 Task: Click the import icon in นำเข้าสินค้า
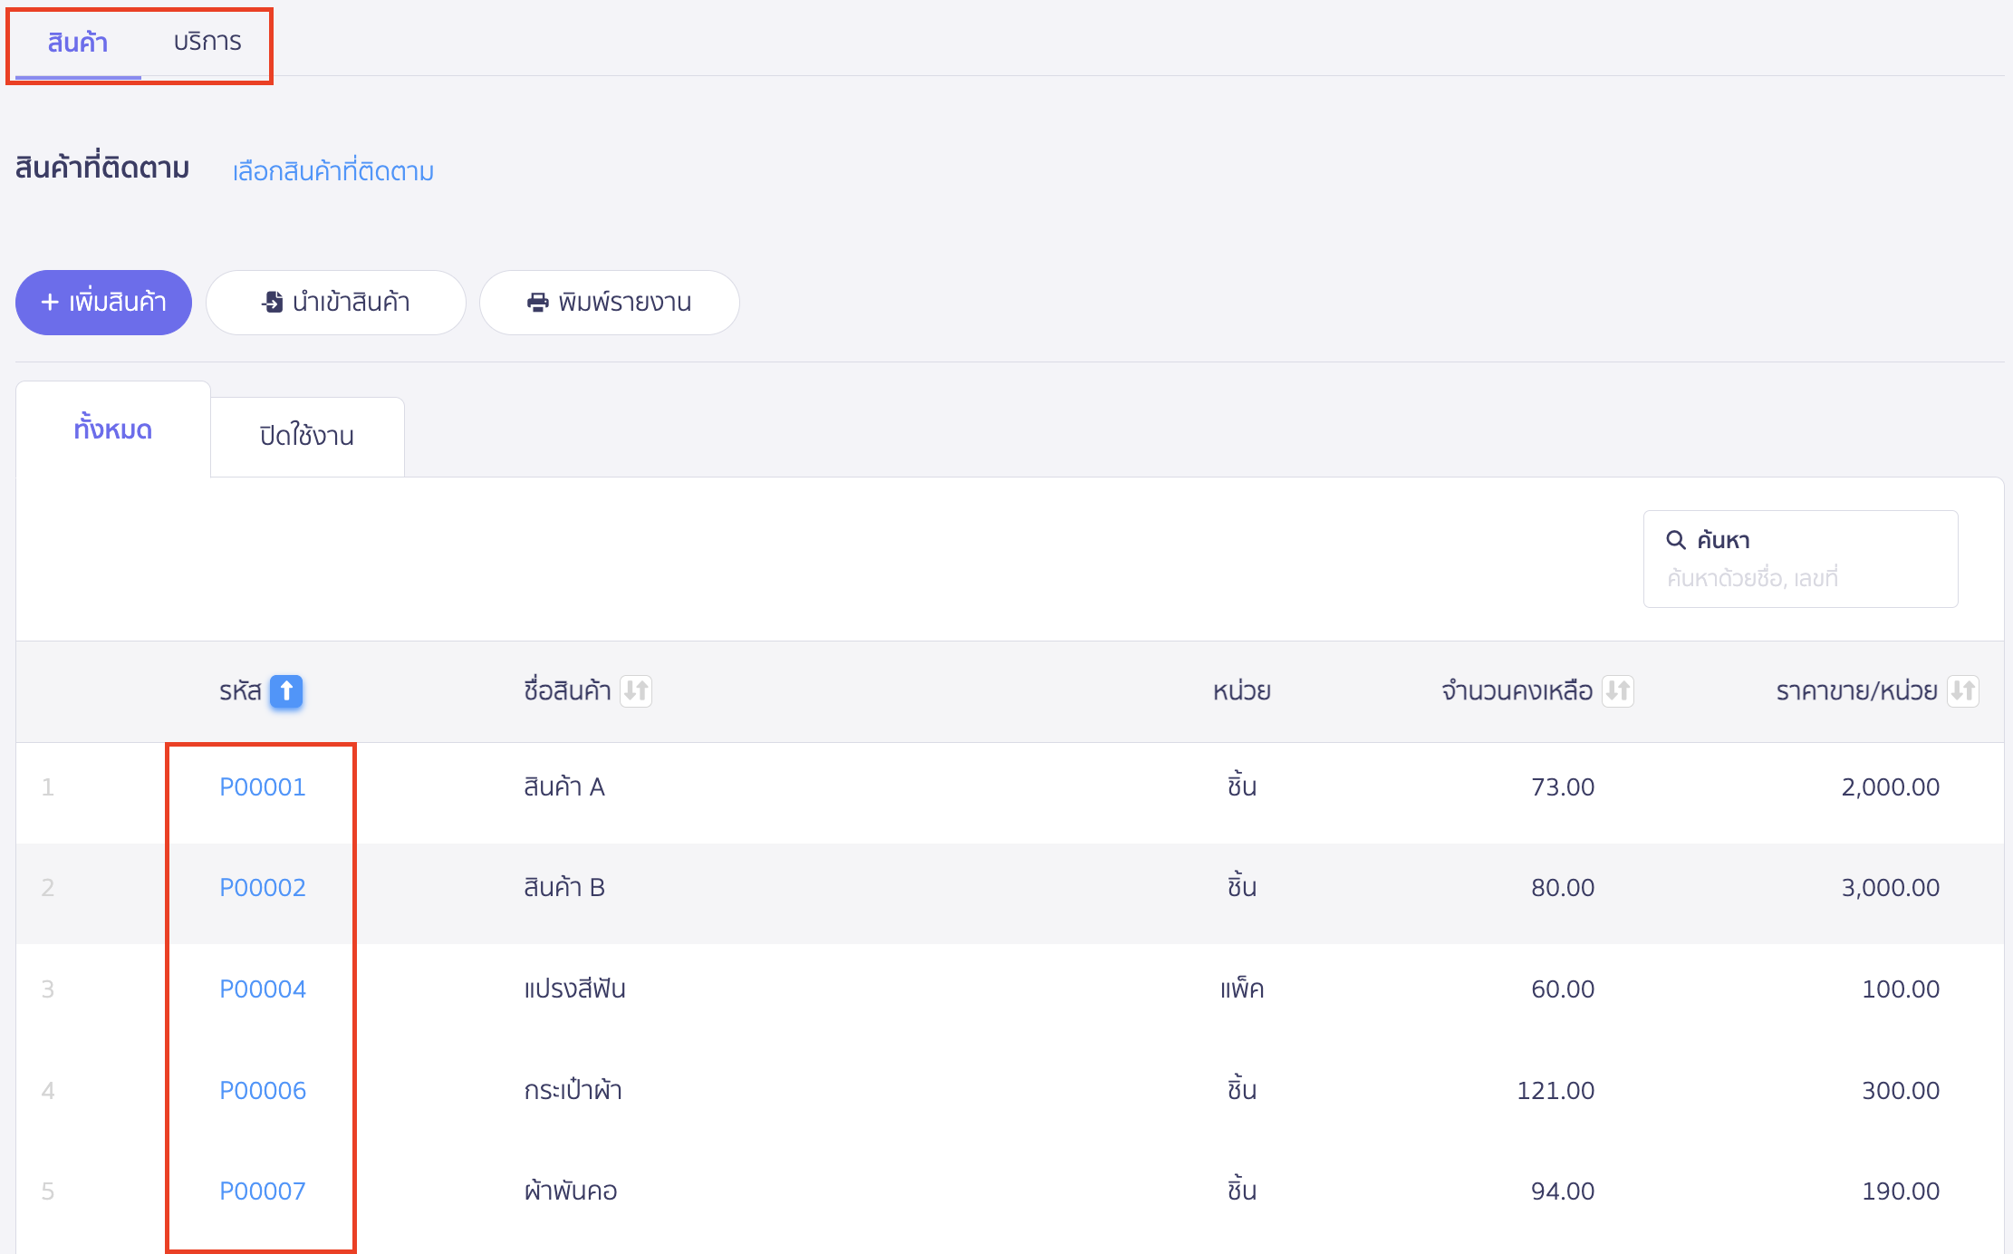coord(272,303)
